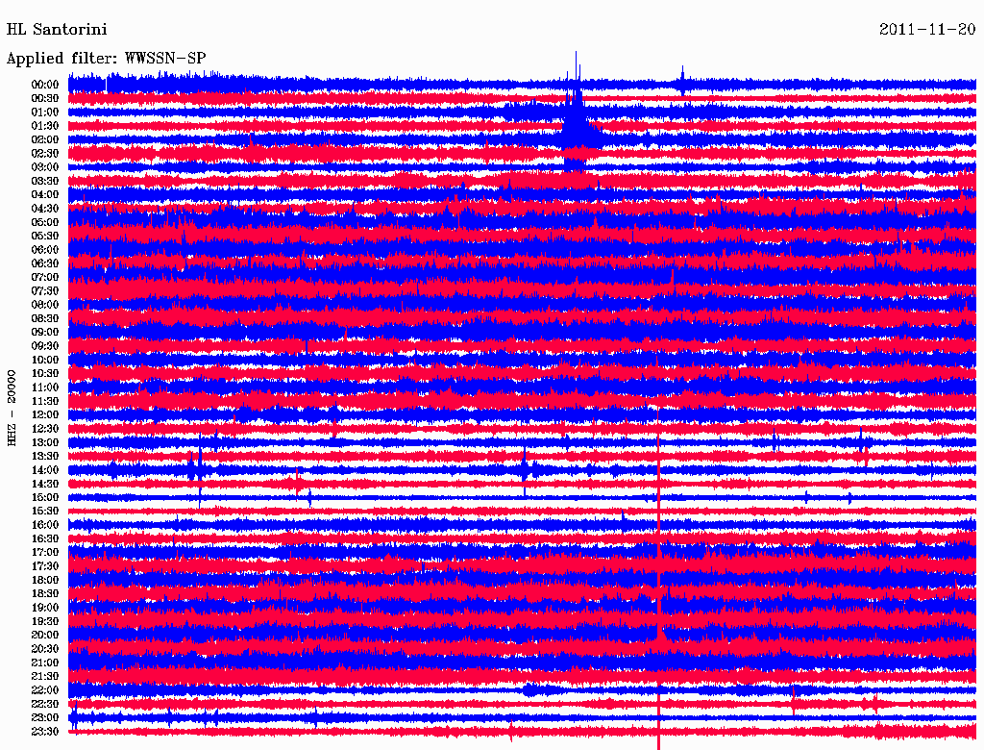Select the 23:00 time label
Screen dimensions: 984x750
coord(45,717)
